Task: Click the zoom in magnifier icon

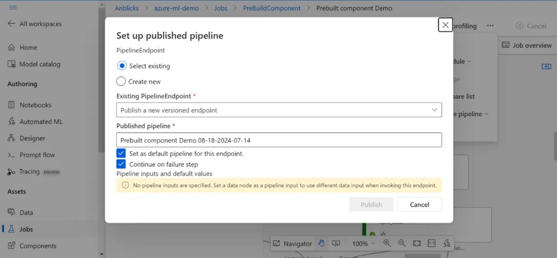Action: [387, 243]
